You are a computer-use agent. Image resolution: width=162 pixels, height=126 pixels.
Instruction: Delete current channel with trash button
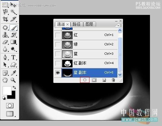[x=113, y=80]
